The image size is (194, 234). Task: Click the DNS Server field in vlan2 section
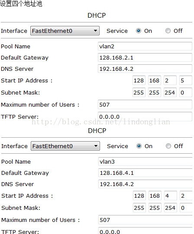[x=145, y=69]
